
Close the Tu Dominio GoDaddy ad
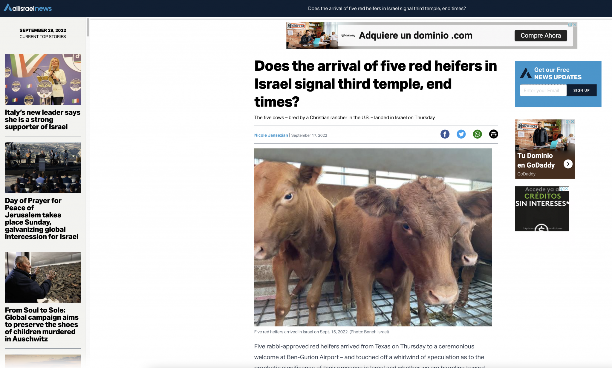click(x=572, y=122)
